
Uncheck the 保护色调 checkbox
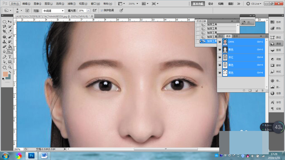102,11
